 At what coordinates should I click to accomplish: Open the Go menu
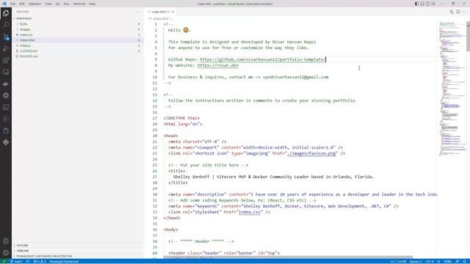pos(57,4)
